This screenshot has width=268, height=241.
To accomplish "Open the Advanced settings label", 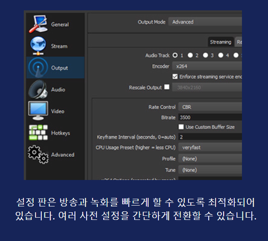I will pos(63,155).
